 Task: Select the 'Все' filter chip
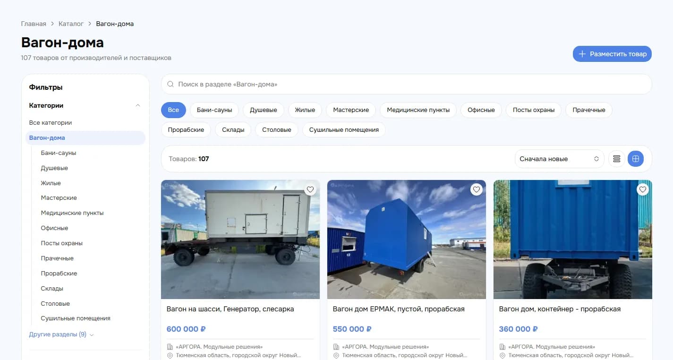point(173,110)
